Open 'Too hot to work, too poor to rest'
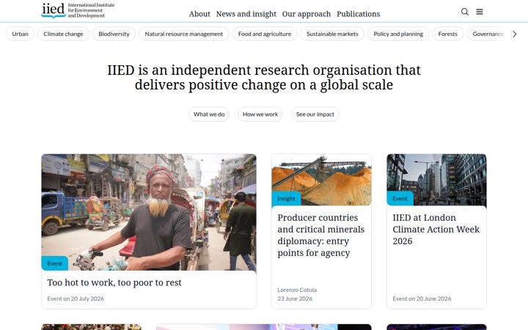The height and width of the screenshot is (330, 528). pos(114,282)
